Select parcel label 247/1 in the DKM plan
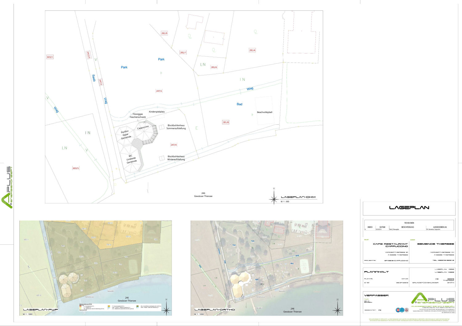Image resolution: width=462 pixels, height=326 pixels. tap(159, 91)
